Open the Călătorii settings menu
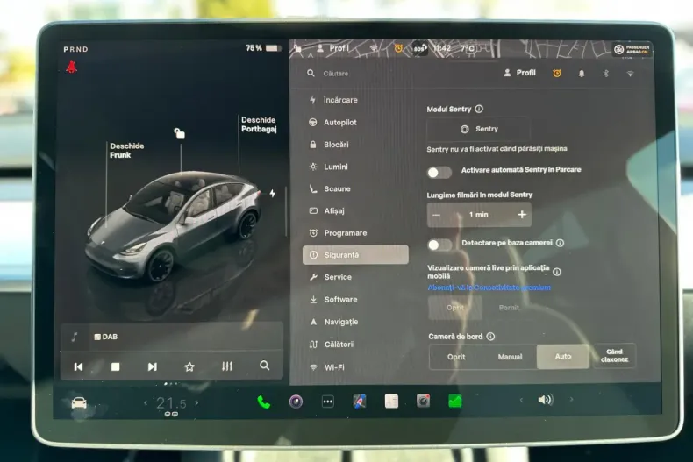Image resolution: width=693 pixels, height=462 pixels. coord(332,344)
